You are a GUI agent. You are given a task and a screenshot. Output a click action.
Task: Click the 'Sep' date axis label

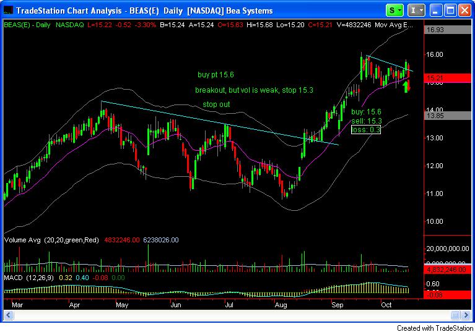tap(338, 305)
